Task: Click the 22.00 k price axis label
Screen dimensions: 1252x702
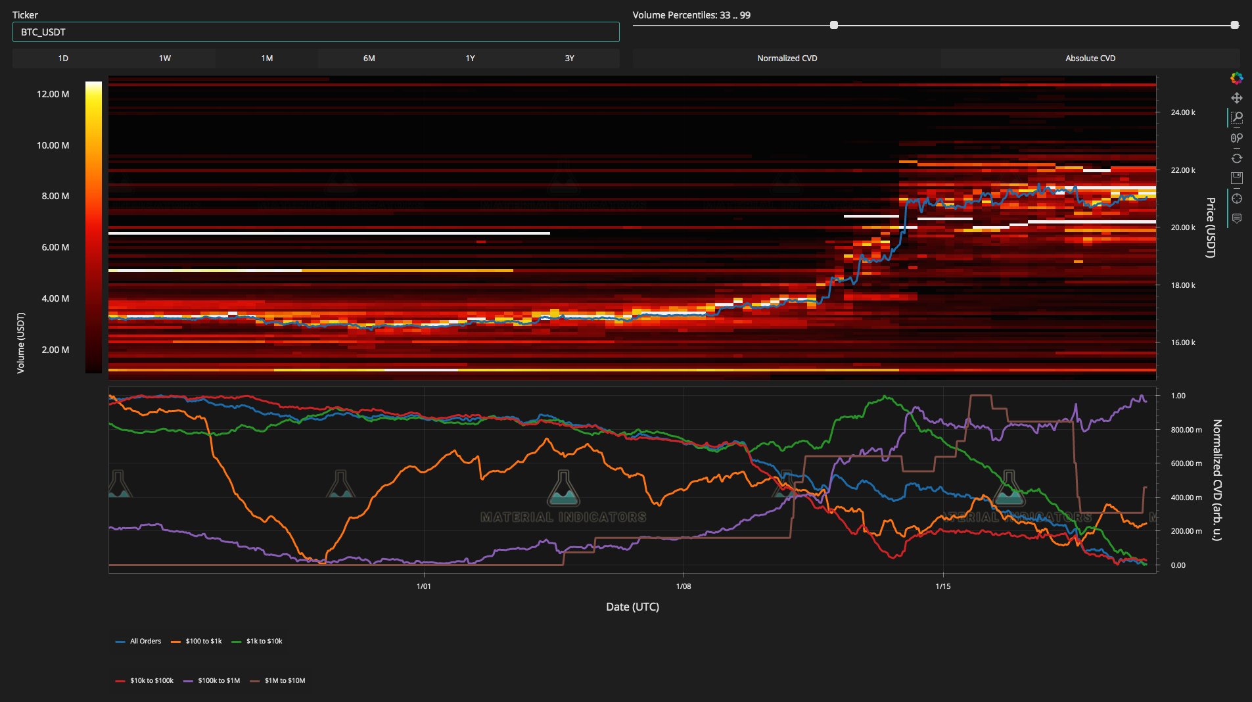Action: (1183, 170)
